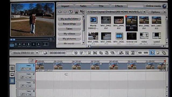The width and height of the screenshot is (172, 97).
Task: Cut the clip with the scissors icon
Action: 95,53
